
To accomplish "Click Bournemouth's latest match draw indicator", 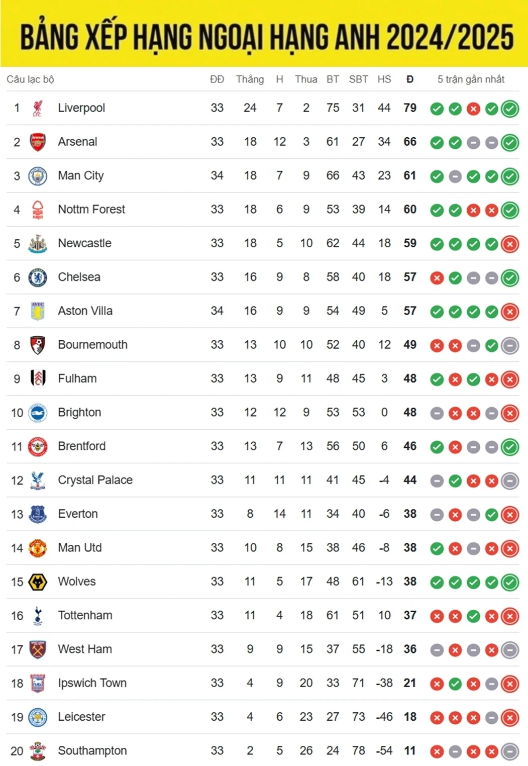I will tap(510, 346).
